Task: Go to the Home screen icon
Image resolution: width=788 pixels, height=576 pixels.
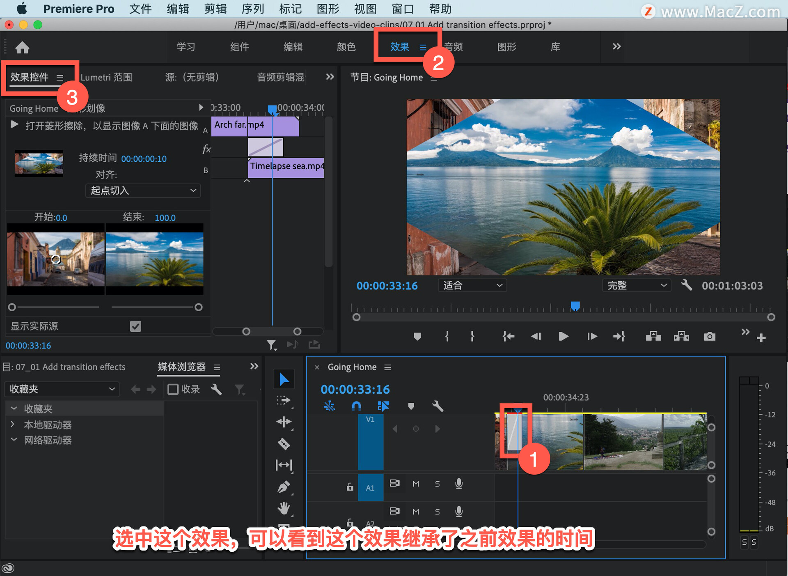Action: (22, 47)
